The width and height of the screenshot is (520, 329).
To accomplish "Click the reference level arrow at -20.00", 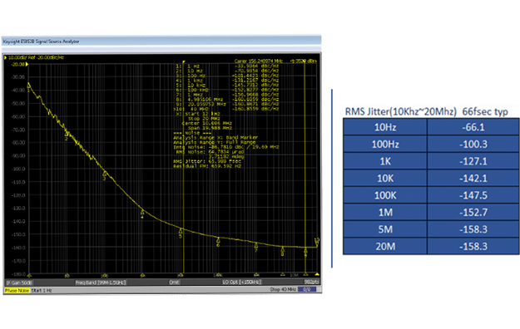I will tap(27, 64).
